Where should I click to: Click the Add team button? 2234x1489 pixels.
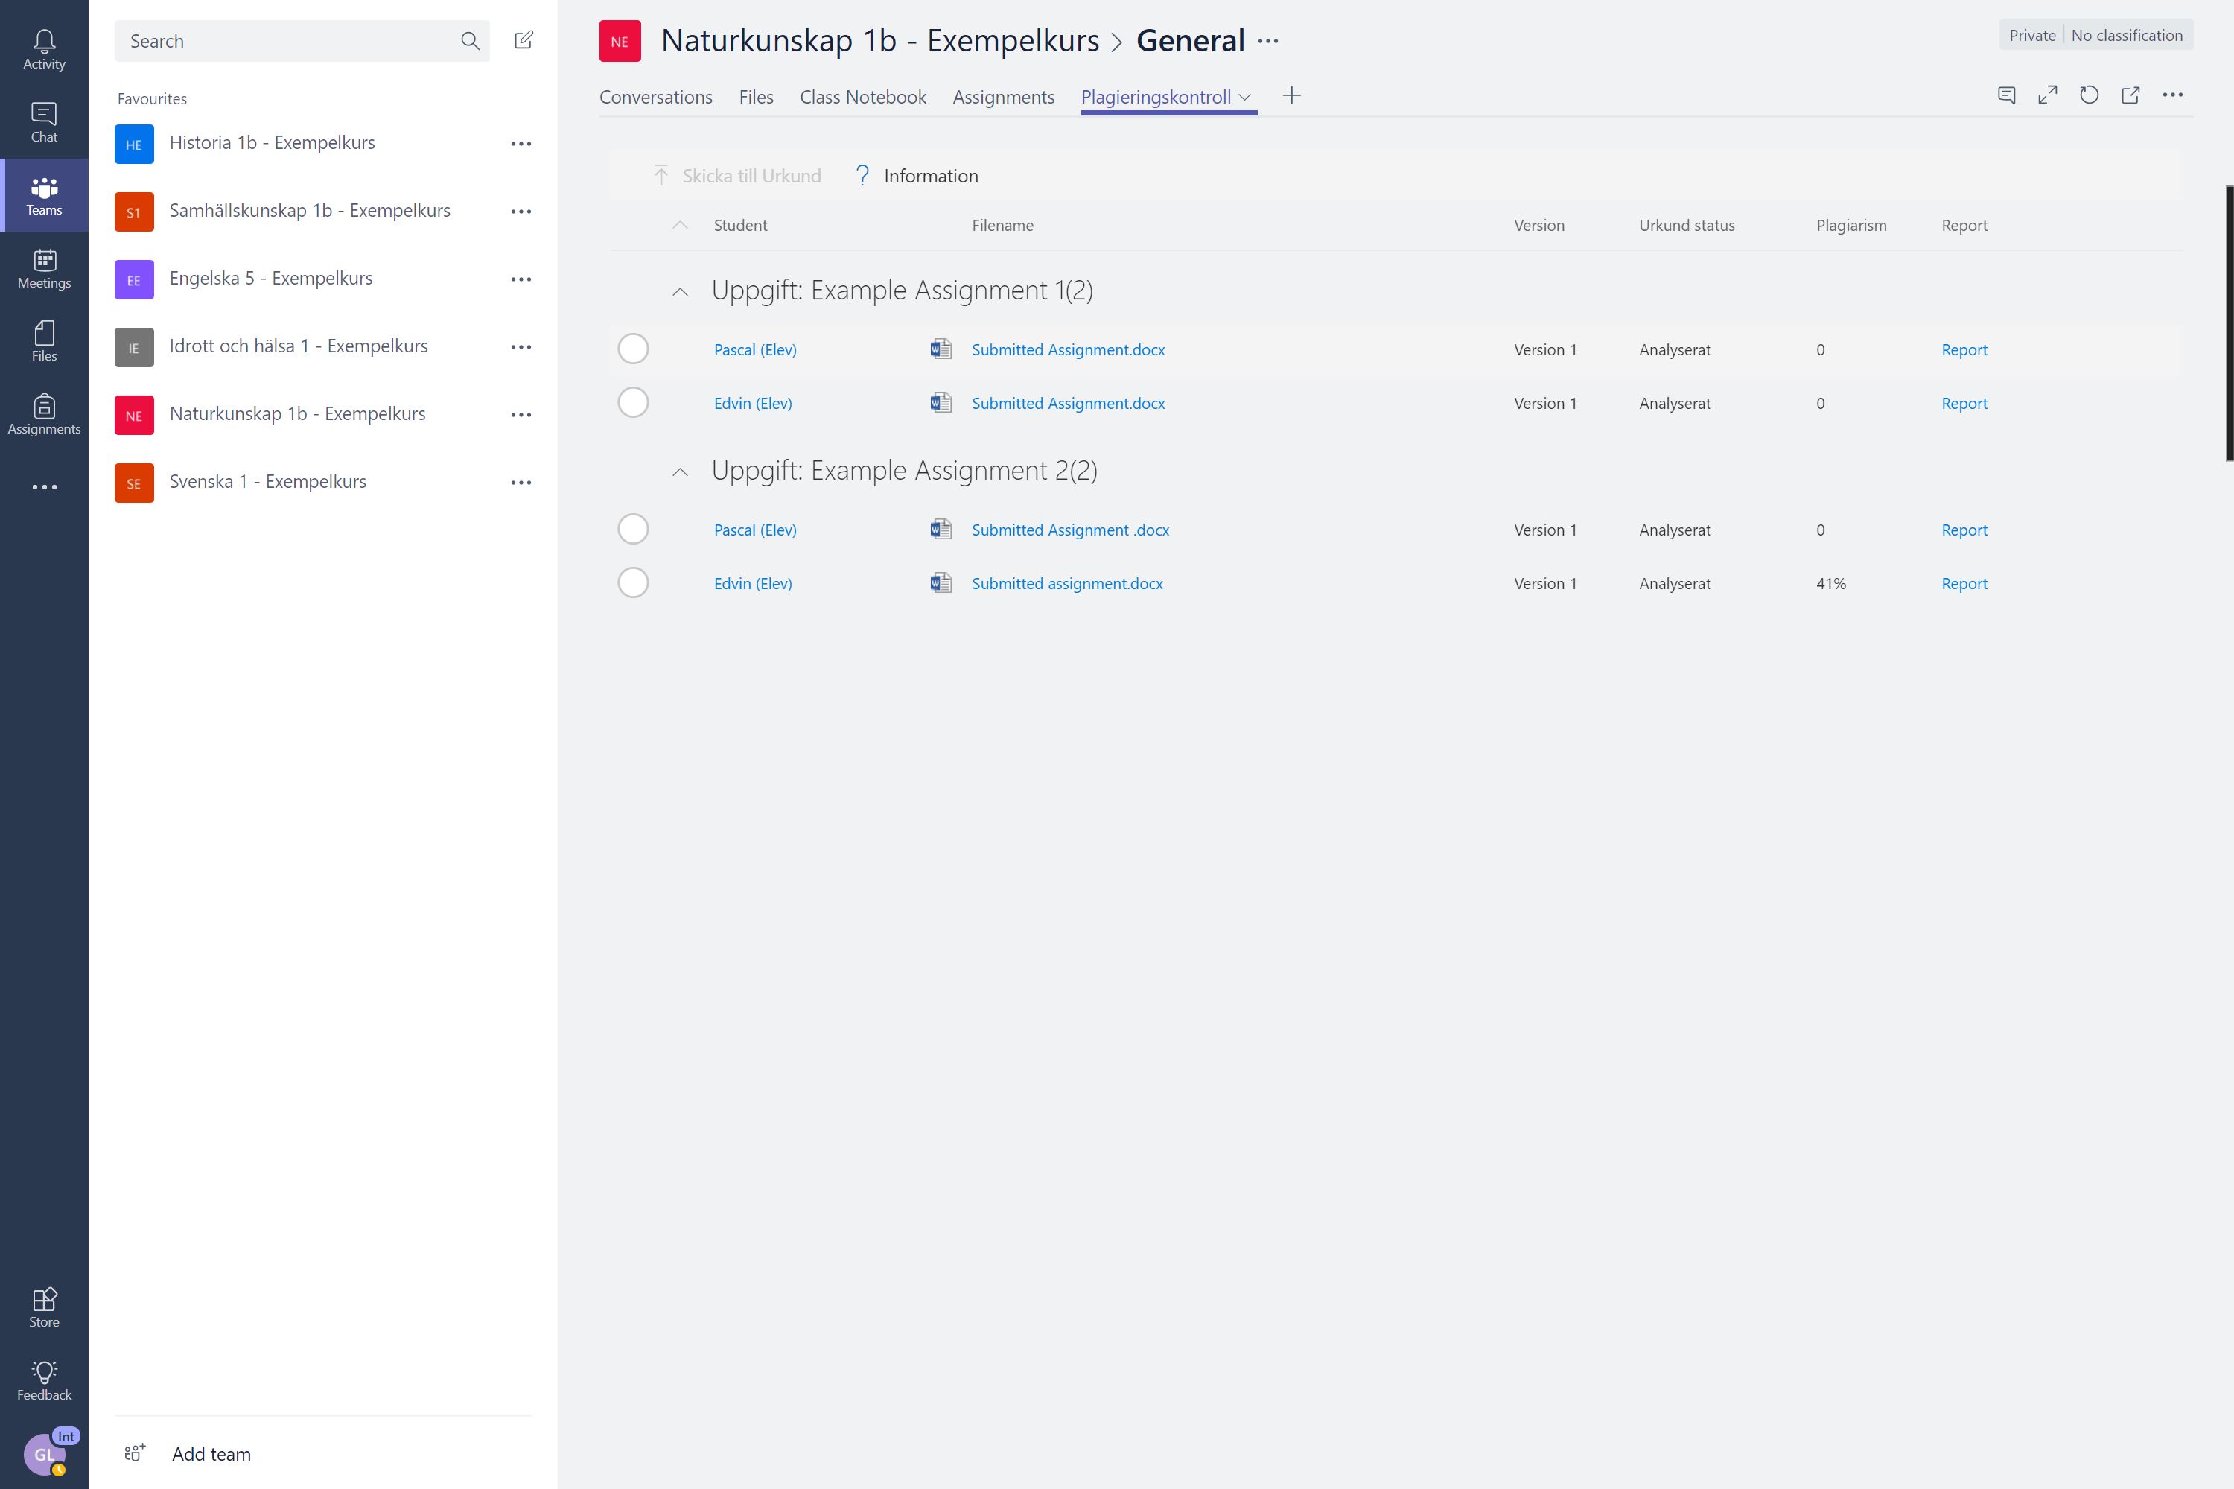(x=211, y=1454)
